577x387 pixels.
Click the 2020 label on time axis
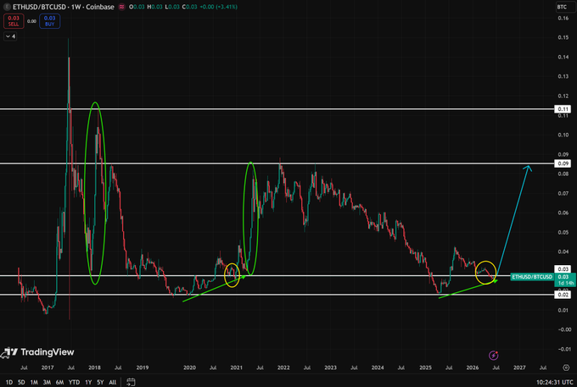pyautogui.click(x=189, y=368)
